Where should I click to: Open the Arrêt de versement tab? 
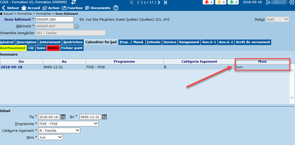click(x=253, y=42)
